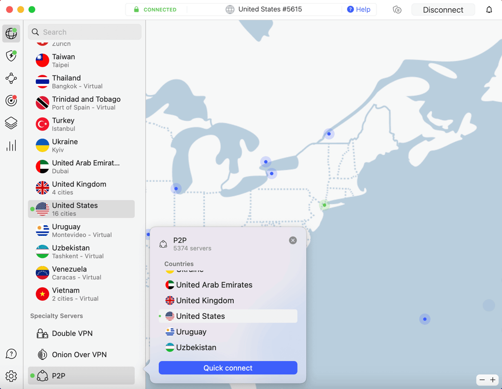Click the Venezuela flag icon

(42, 273)
